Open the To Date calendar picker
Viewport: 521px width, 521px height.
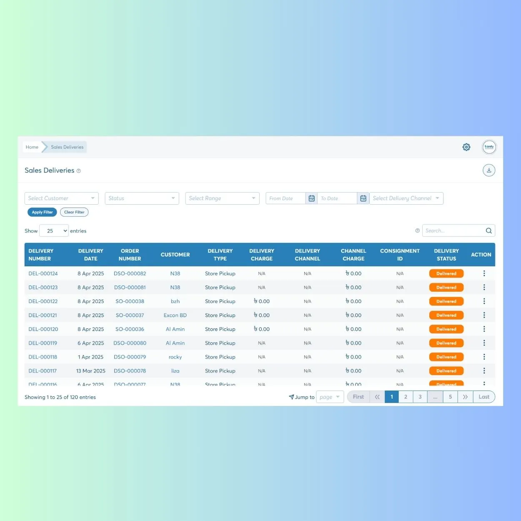(x=363, y=198)
